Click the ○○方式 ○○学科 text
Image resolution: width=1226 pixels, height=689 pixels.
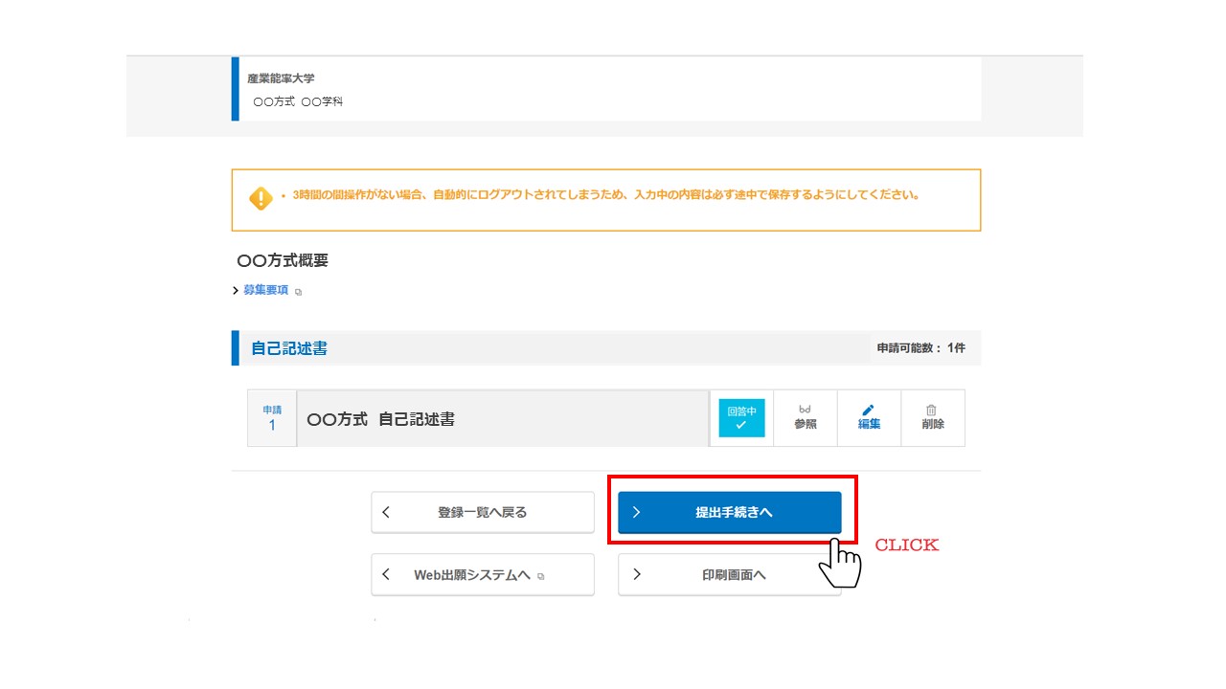point(298,101)
